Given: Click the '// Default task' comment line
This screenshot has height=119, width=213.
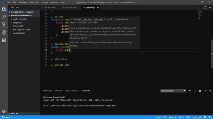Looking at the screenshot, I should (60, 65).
